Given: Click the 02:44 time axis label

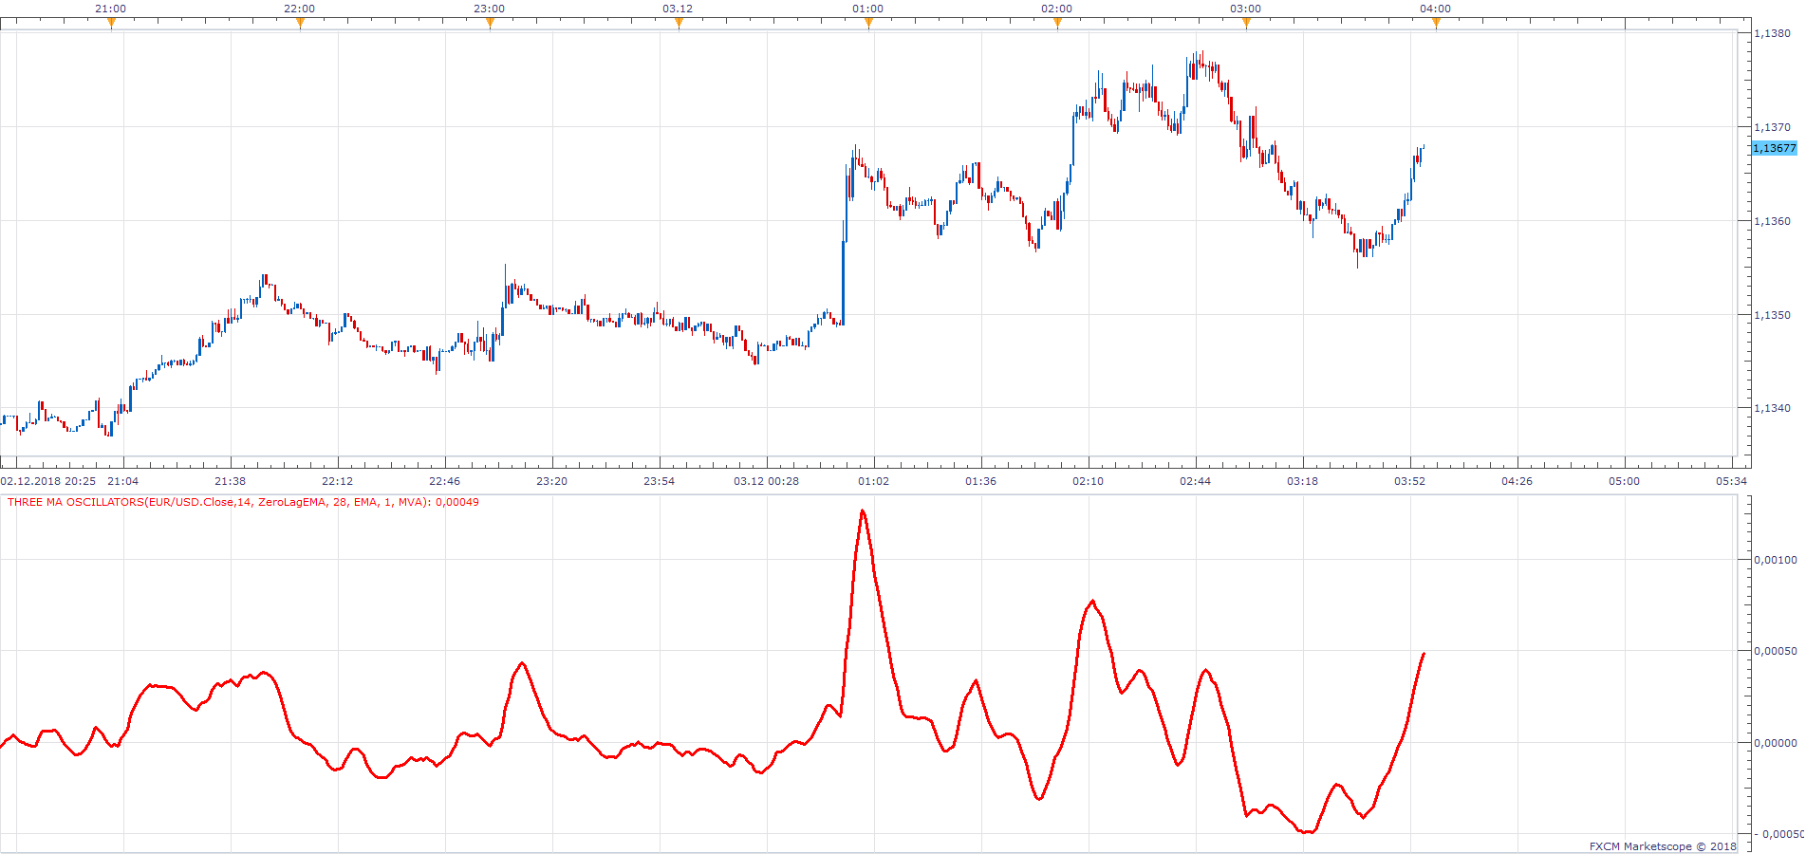Looking at the screenshot, I should (1196, 481).
